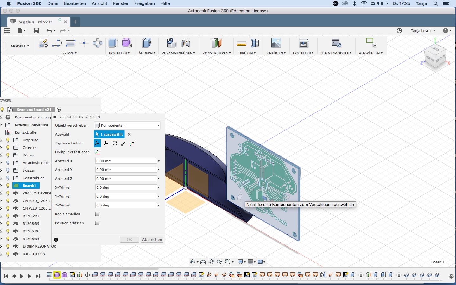Open the Bearbeiten menu
456x285 pixels.
click(75, 3)
